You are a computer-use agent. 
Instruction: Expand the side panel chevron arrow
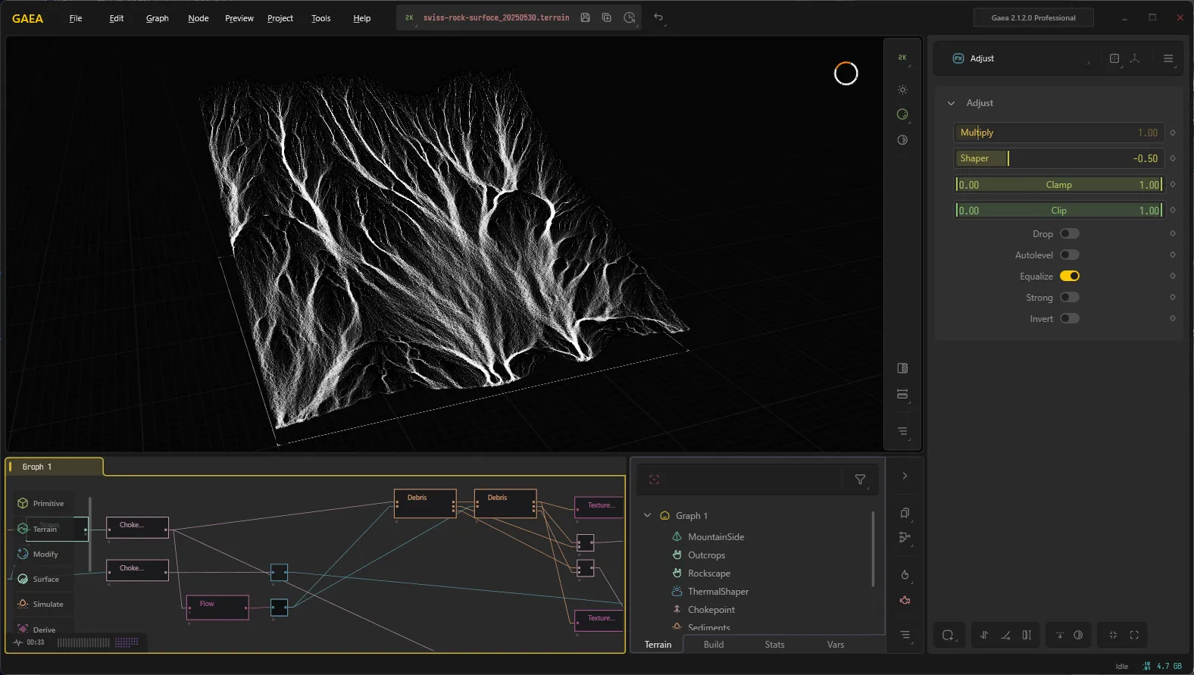(905, 476)
